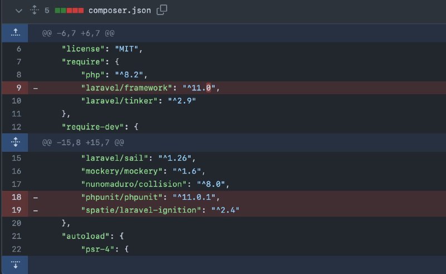Select line number 18 in the diff
Image resolution: width=446 pixels, height=274 pixels.
click(17, 197)
